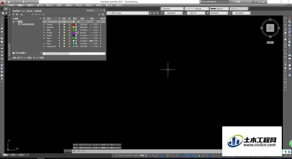Open the text style Standard dropdown
292x159 pixels.
click(x=173, y=13)
